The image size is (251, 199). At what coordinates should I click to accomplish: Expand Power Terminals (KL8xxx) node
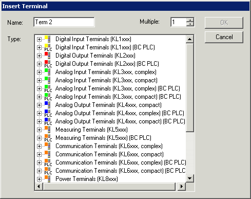click(39, 179)
